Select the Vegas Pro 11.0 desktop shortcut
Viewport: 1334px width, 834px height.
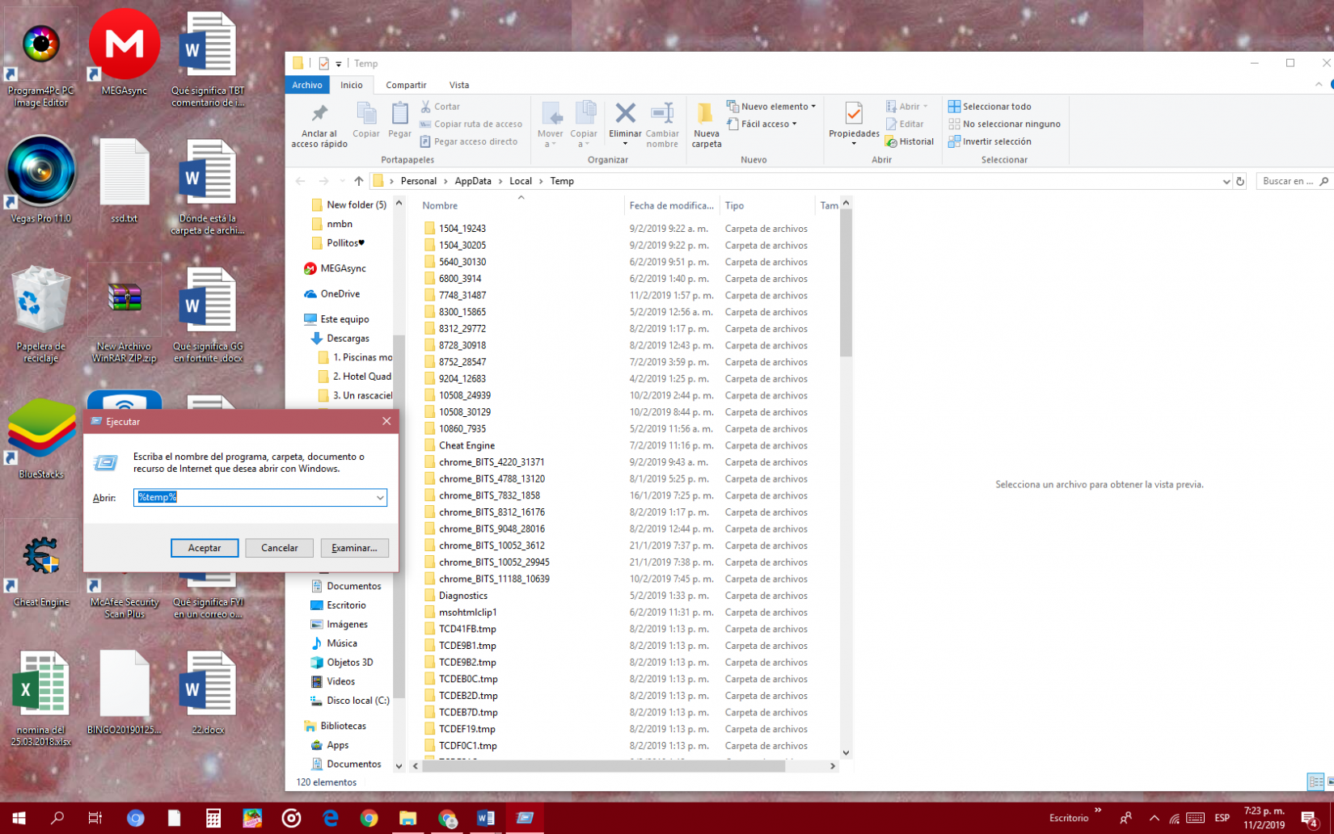(x=40, y=181)
